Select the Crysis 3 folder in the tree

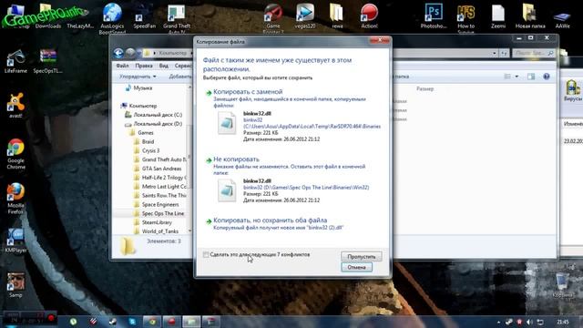[150, 150]
